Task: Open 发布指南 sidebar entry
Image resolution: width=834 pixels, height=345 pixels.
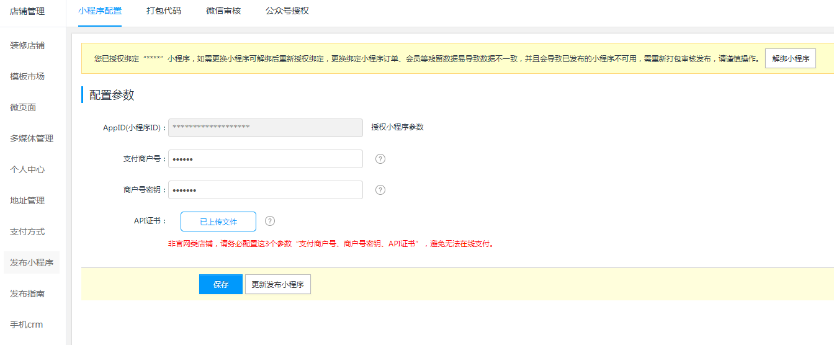Action: [27, 293]
